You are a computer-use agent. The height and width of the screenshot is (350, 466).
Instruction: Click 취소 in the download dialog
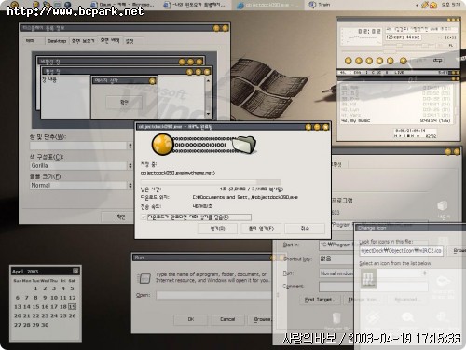pyautogui.click(x=305, y=229)
